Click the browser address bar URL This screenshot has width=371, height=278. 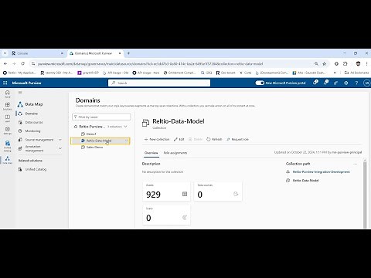(150, 64)
